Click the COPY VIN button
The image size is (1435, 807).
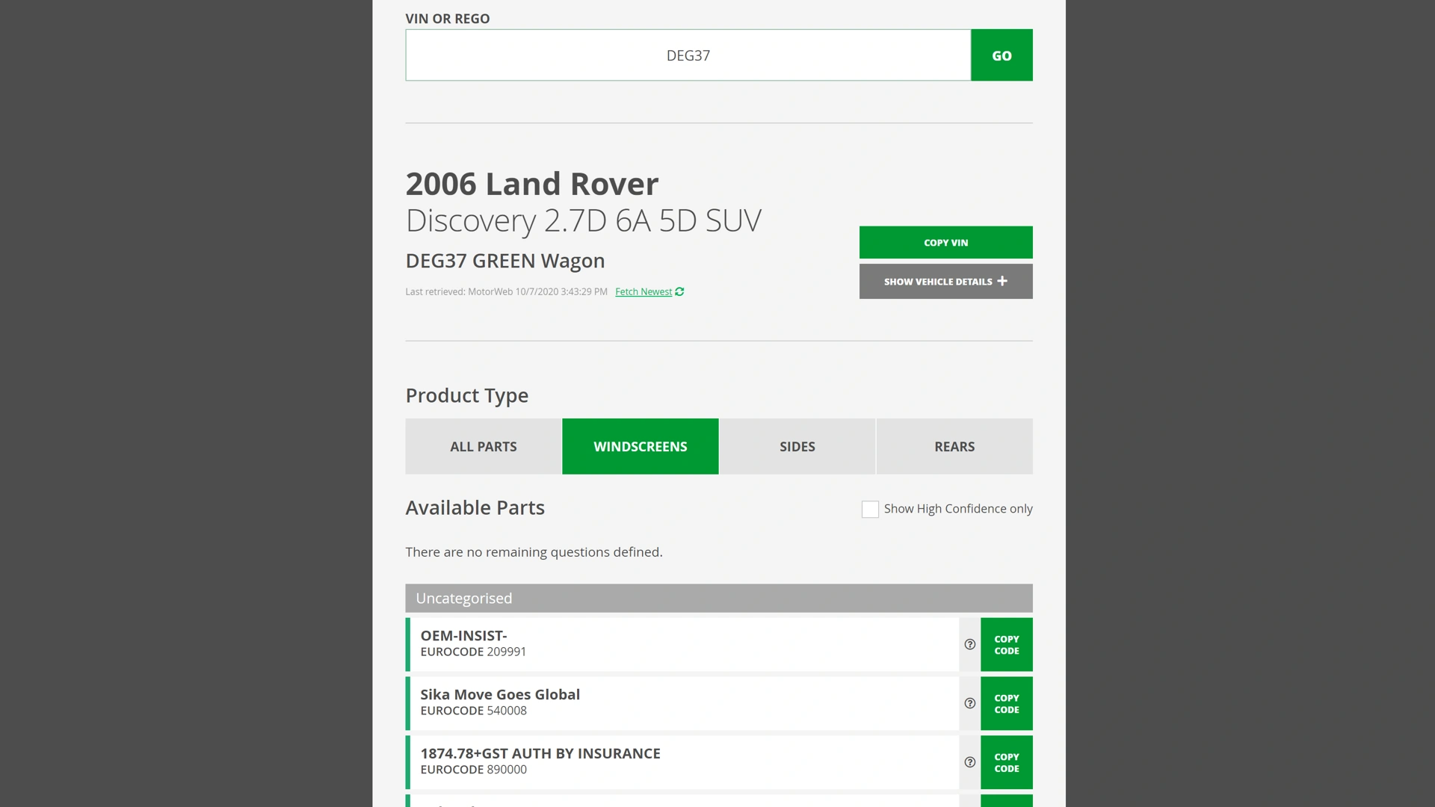click(x=945, y=242)
